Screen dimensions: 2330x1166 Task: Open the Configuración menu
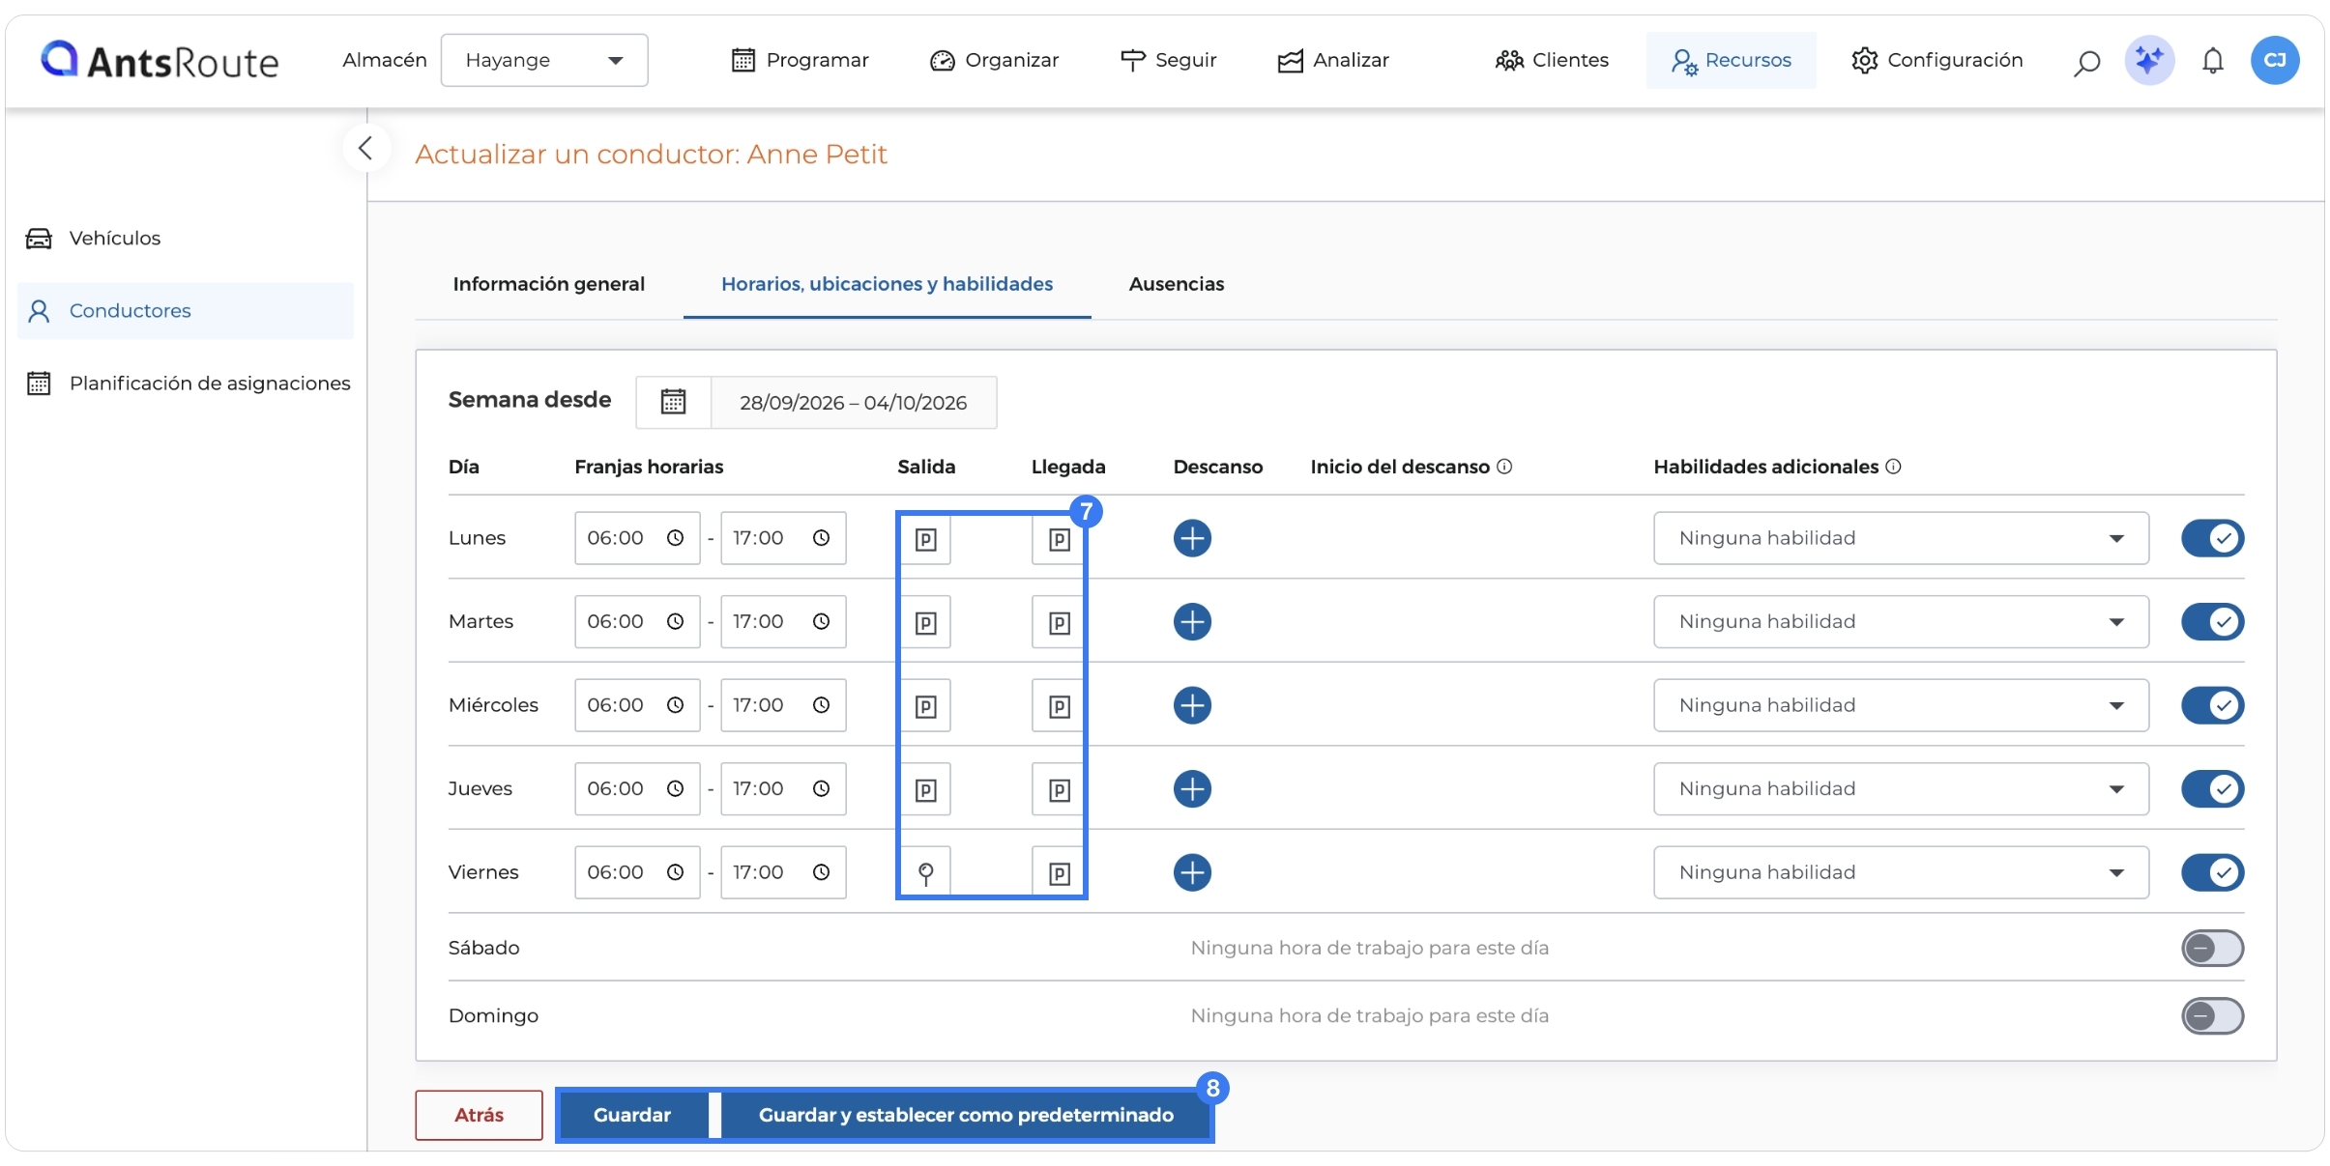pos(1937,60)
